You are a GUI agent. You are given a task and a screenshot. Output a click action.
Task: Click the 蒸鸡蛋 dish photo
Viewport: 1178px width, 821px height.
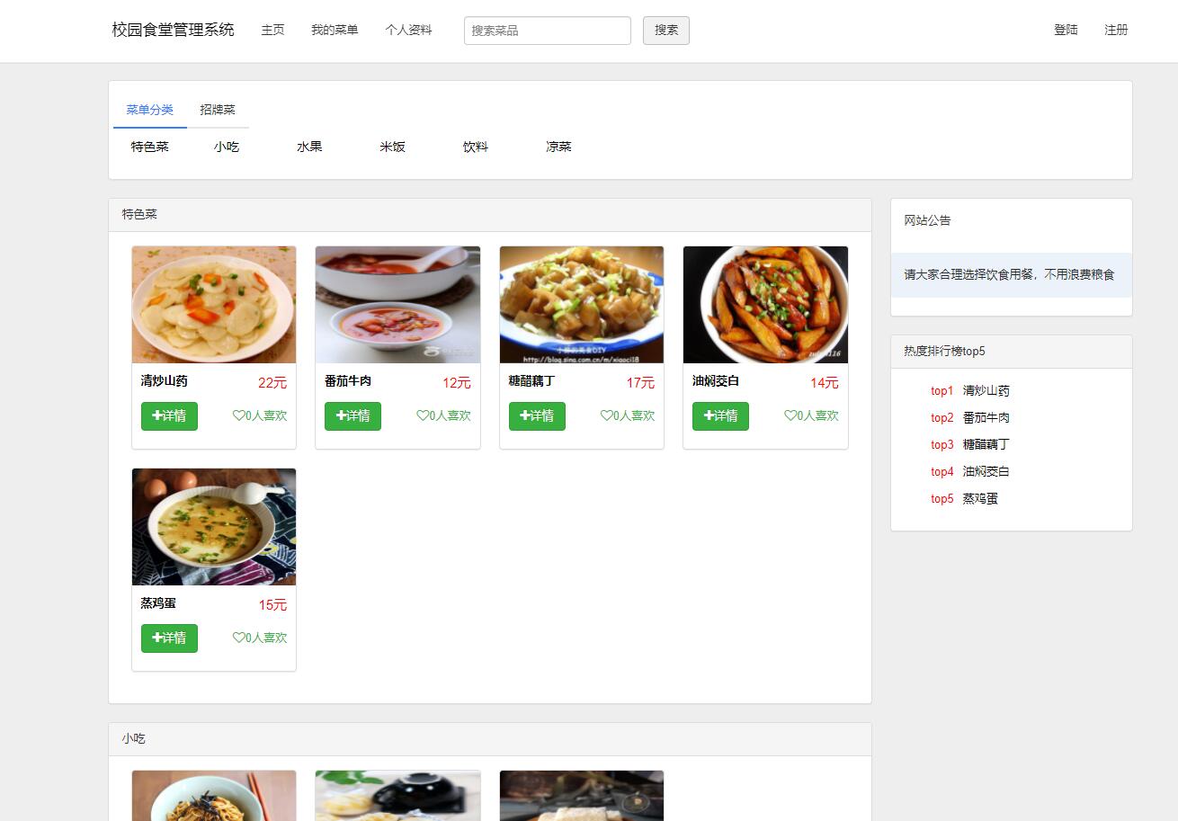tap(213, 526)
